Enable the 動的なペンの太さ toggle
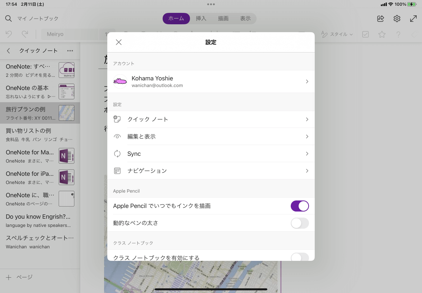Screen dimensions: 422x293 point(300,223)
